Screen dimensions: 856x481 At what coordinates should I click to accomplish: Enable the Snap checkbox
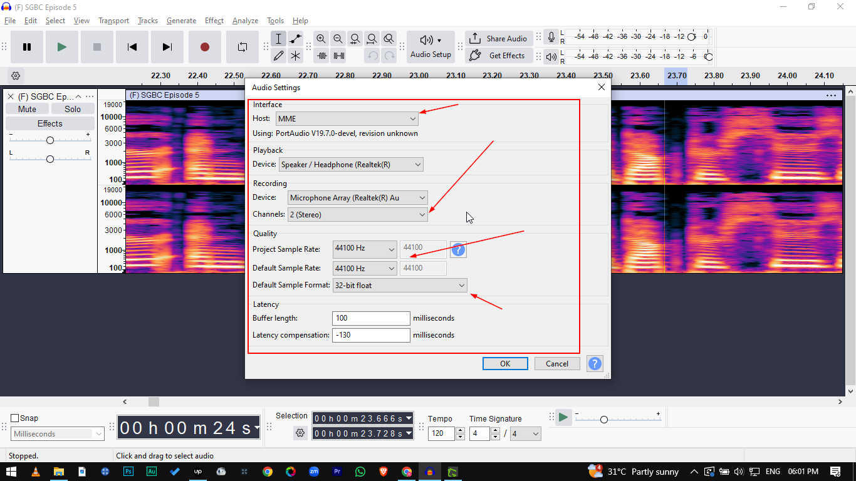click(x=15, y=418)
